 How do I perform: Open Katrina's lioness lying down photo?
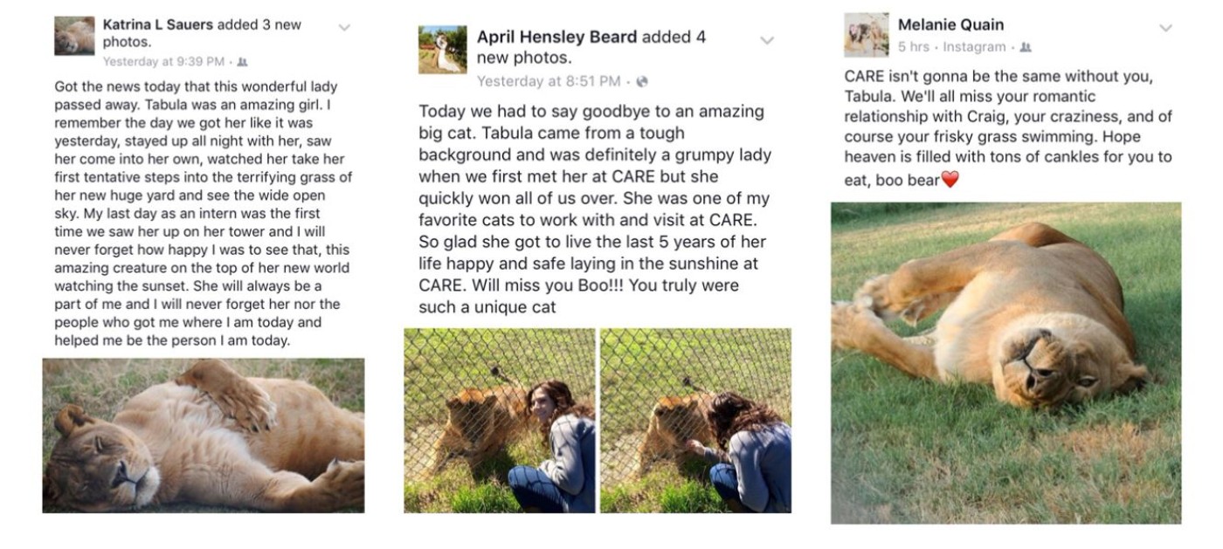pos(204,436)
